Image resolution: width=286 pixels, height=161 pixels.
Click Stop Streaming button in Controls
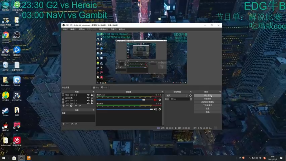(x=208, y=96)
